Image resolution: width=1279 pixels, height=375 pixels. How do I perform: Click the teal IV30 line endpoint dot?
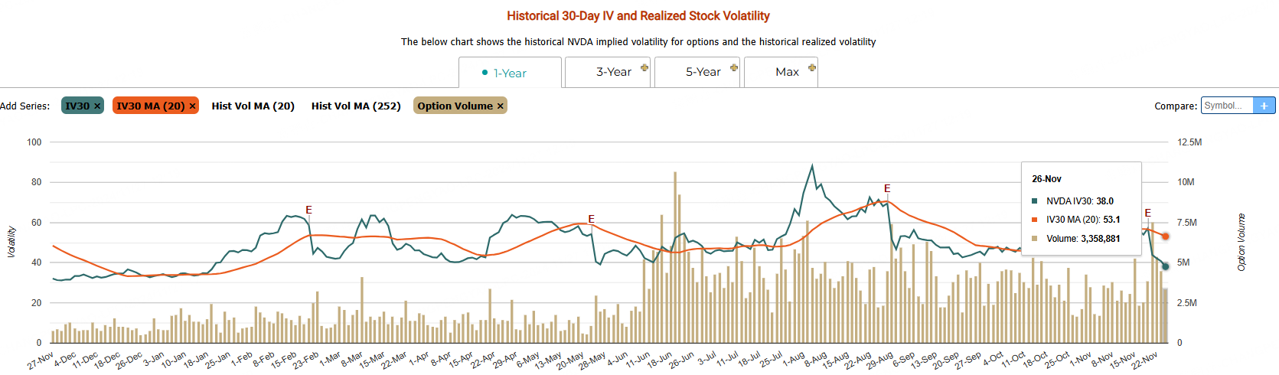[x=1166, y=266]
